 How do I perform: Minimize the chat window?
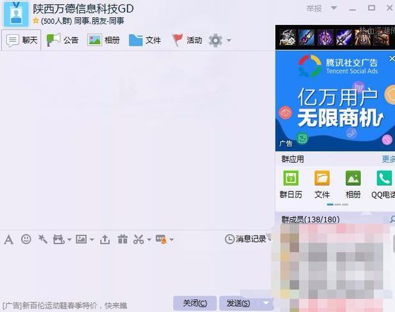[353, 9]
